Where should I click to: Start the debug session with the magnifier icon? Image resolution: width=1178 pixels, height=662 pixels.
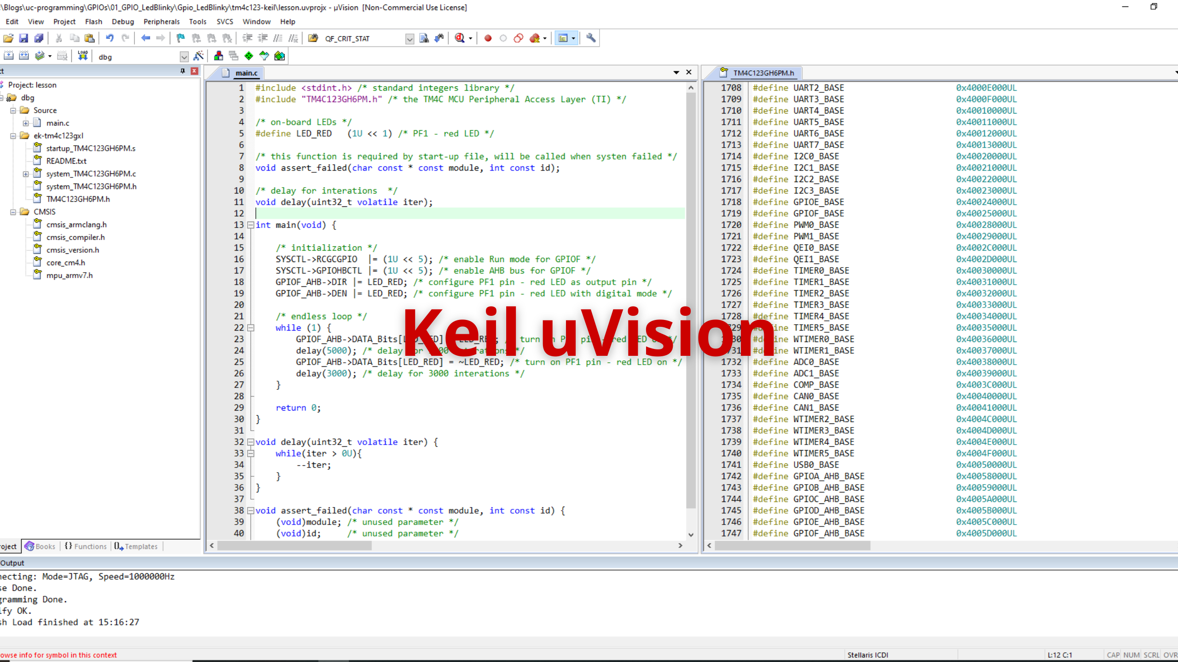(x=459, y=38)
